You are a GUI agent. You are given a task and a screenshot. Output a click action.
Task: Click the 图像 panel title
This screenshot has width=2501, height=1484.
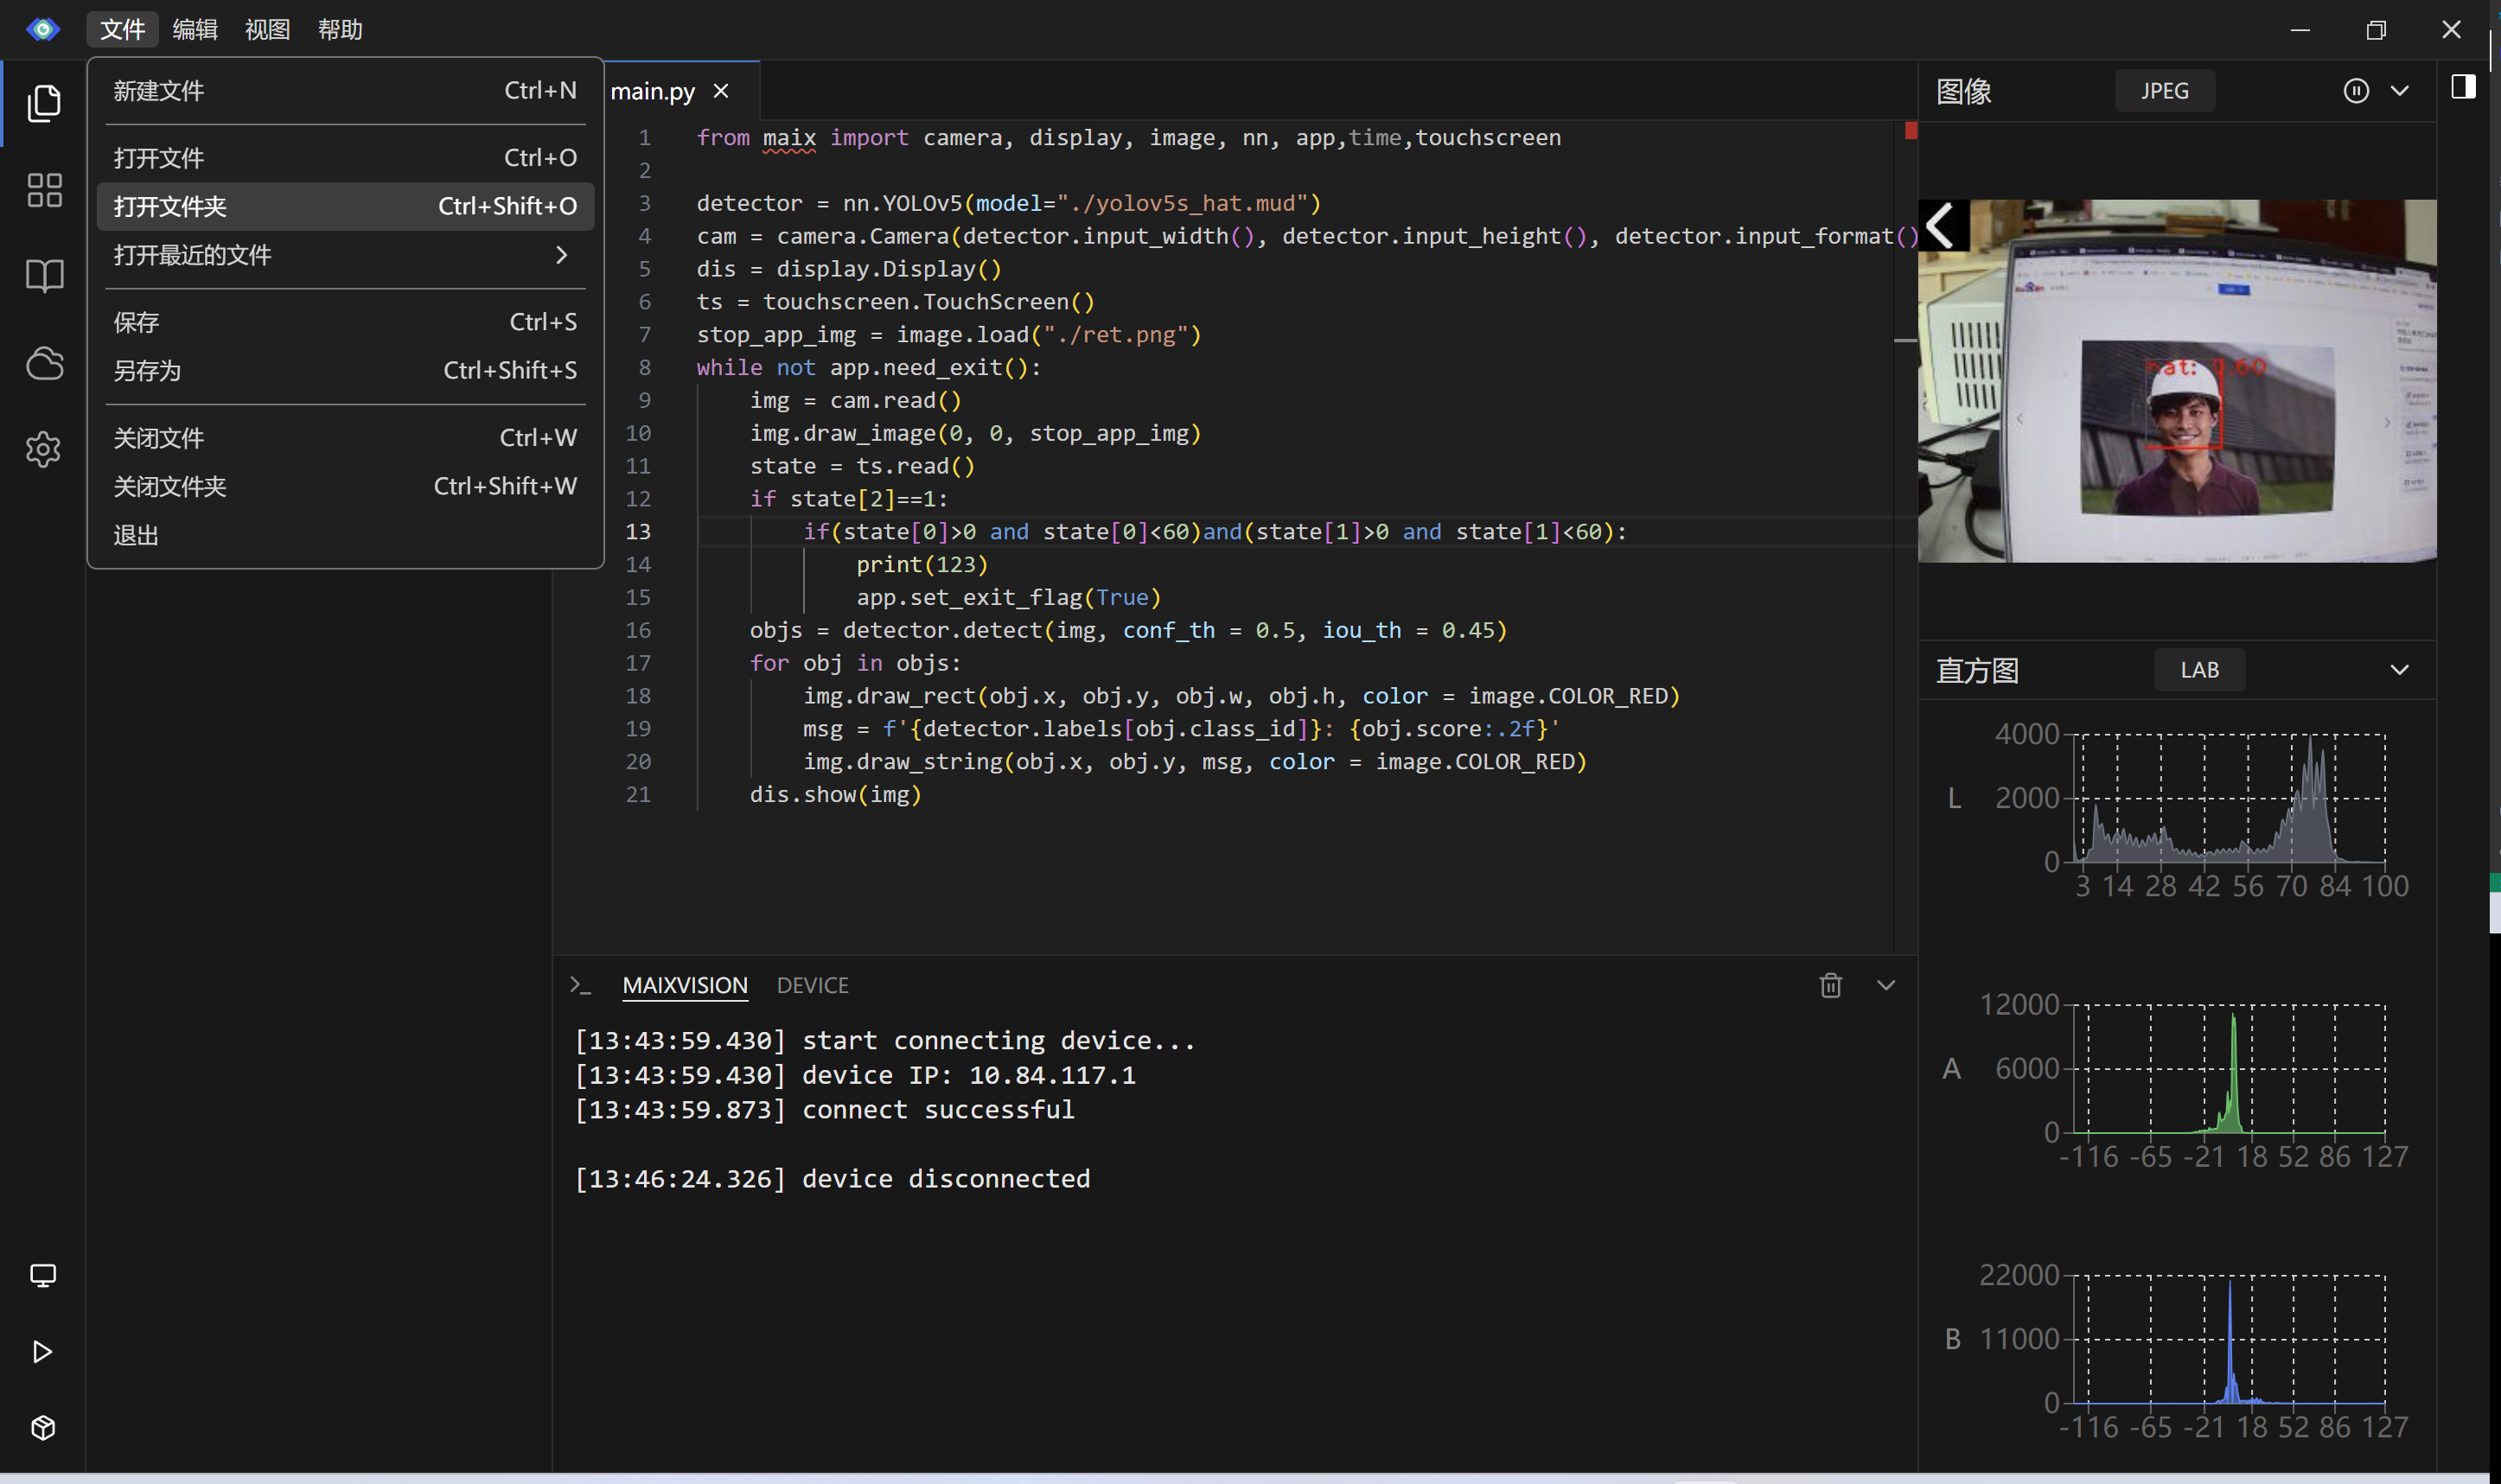pyautogui.click(x=1963, y=91)
